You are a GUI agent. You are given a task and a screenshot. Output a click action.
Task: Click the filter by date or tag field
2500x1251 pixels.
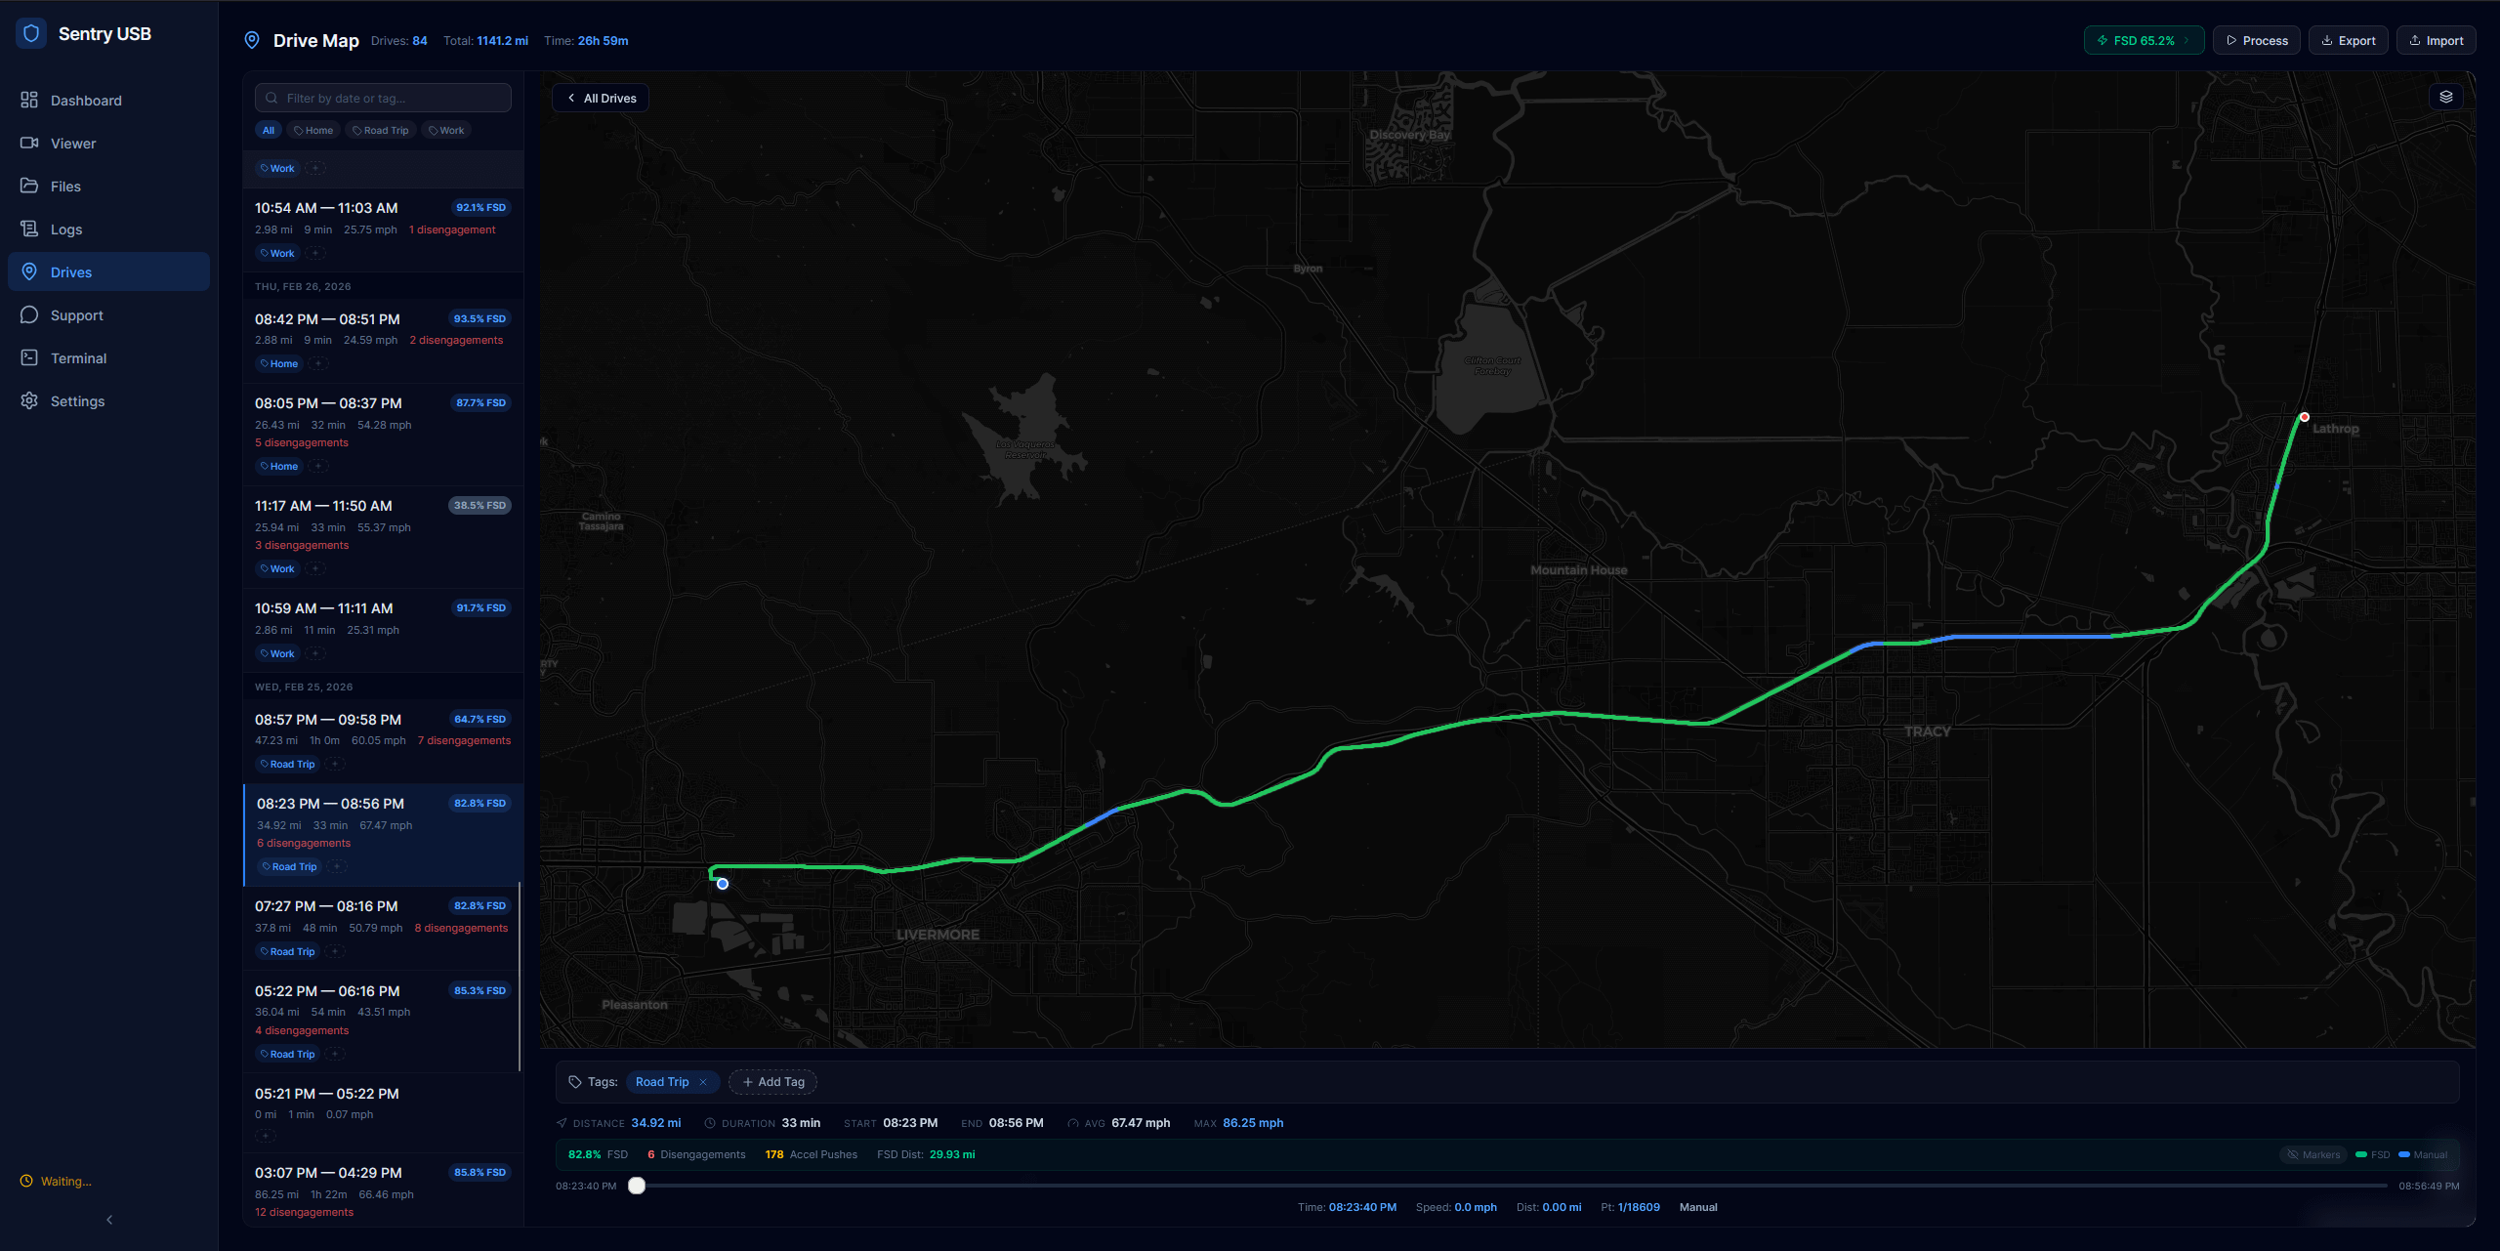(x=383, y=99)
